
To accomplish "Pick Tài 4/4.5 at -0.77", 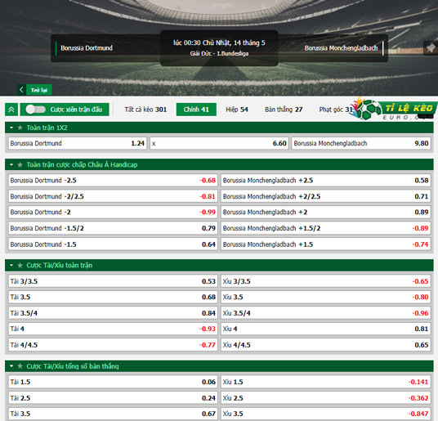I will tap(113, 345).
